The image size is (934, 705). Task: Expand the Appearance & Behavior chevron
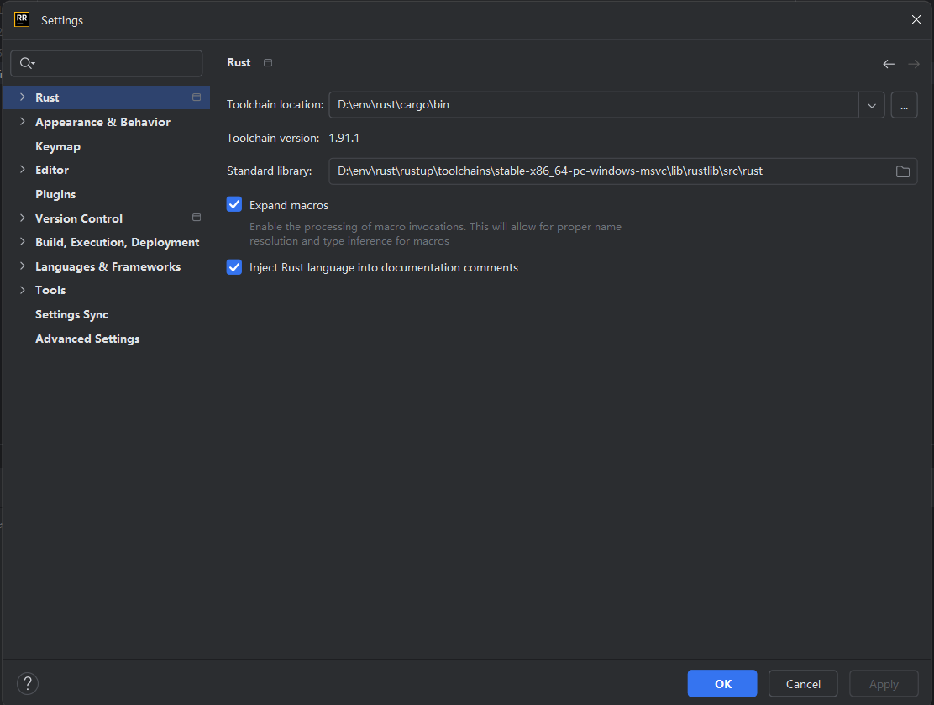pyautogui.click(x=22, y=122)
